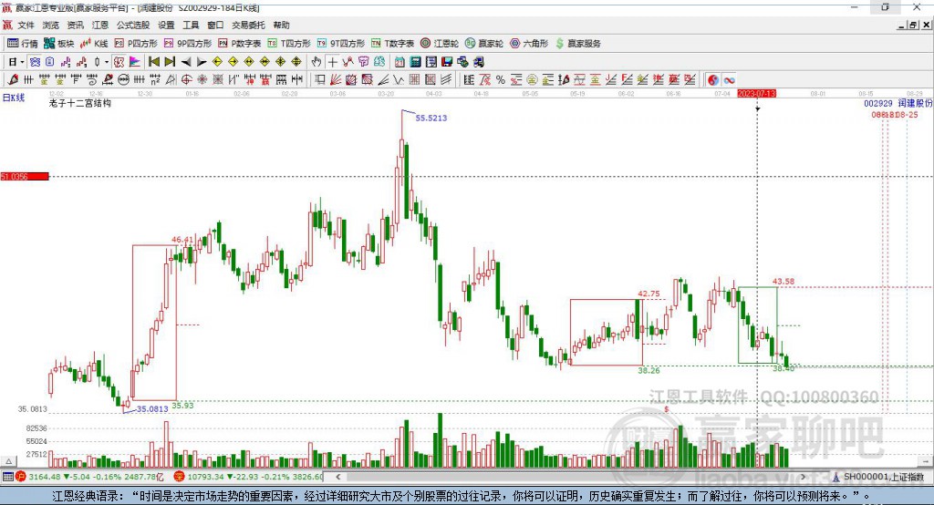This screenshot has height=505, width=934.
Task: Click the 老子十二宫结构 indicator title
Action: coord(80,103)
